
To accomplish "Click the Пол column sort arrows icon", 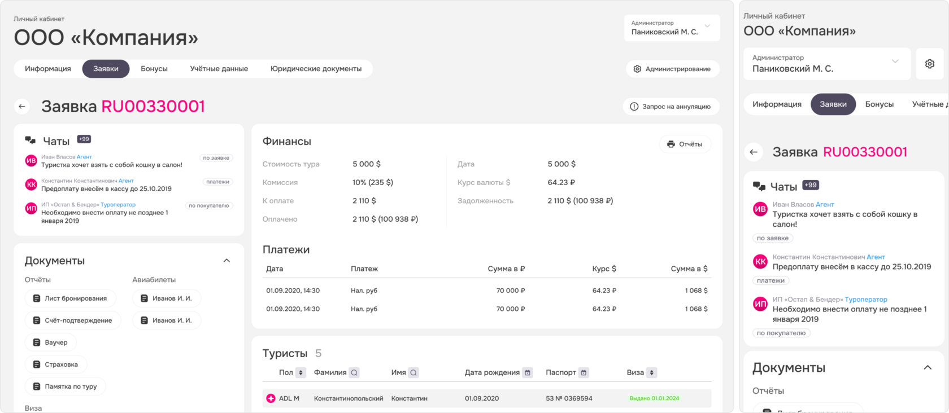I will (x=301, y=373).
